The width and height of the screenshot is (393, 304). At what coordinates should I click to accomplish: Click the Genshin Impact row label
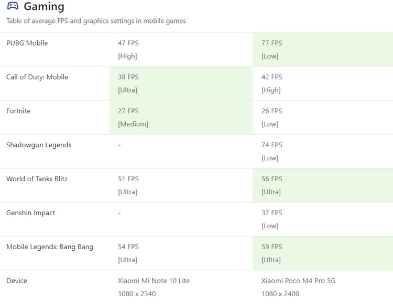click(x=30, y=213)
